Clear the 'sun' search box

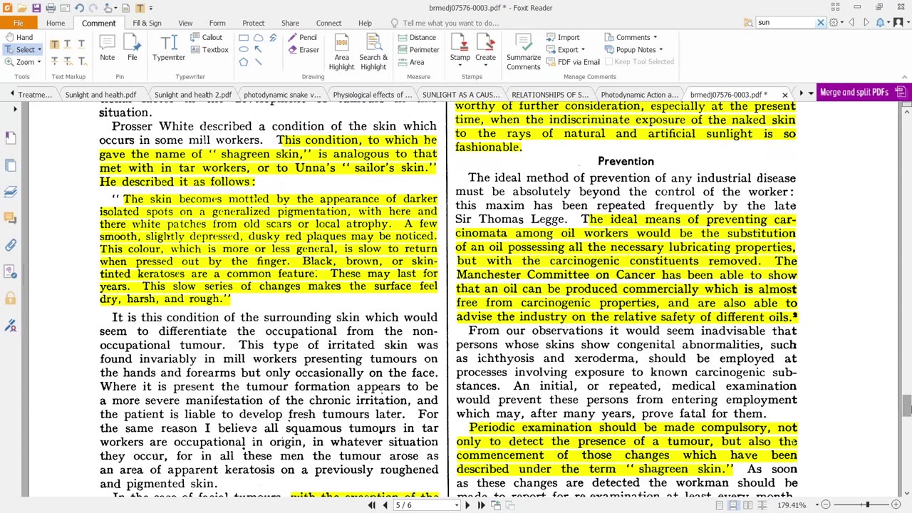820,23
